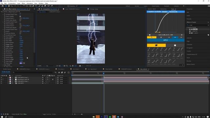Toggle End Uses Mocha checkbox

point(20,33)
